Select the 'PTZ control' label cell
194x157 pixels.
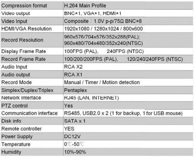[x=15, y=106]
